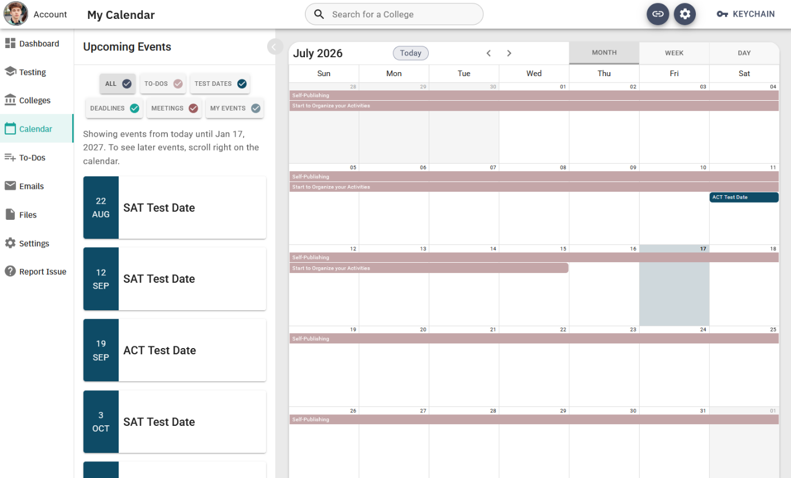Click the Sun column header

coord(324,73)
